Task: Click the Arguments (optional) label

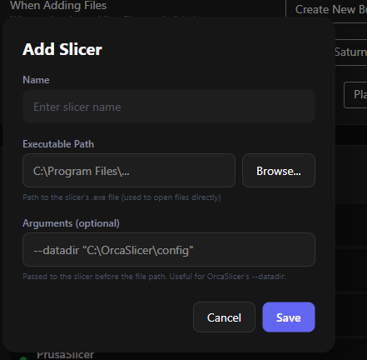Action: coord(71,223)
